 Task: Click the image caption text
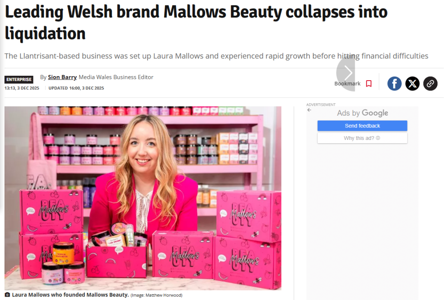[70, 295]
